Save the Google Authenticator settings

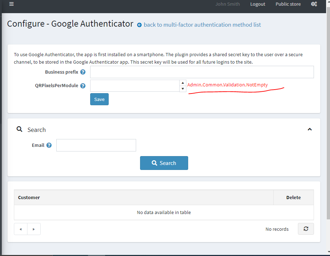[99, 99]
